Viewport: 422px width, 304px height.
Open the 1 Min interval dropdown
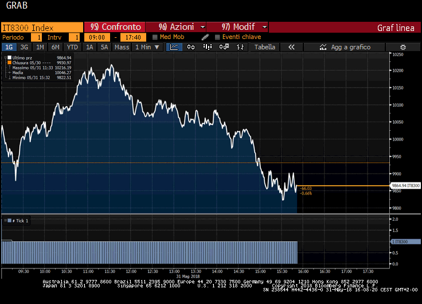click(147, 47)
